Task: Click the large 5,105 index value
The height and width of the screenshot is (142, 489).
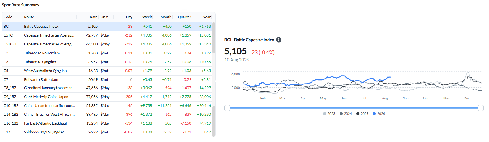Action: tap(235, 51)
